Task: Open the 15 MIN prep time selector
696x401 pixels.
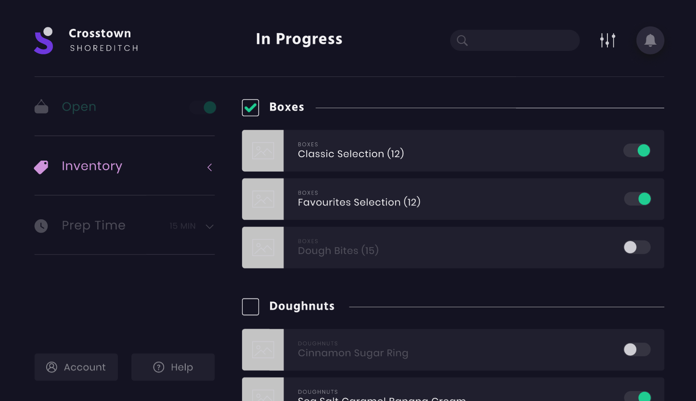Action: coord(183,226)
